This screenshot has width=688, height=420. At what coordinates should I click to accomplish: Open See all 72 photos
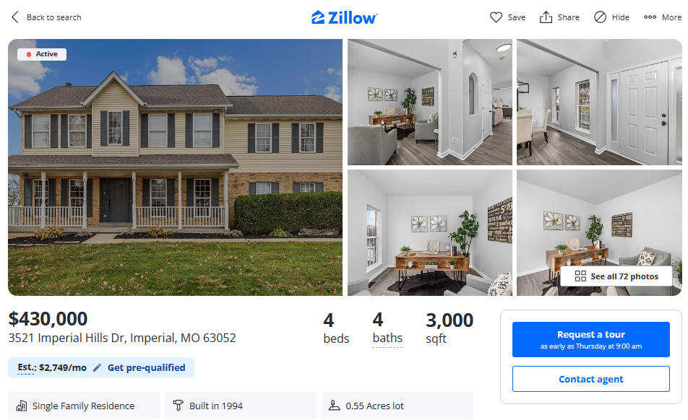pos(616,276)
